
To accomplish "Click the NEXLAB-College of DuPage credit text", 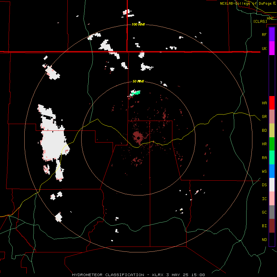I will click(x=248, y=3).
